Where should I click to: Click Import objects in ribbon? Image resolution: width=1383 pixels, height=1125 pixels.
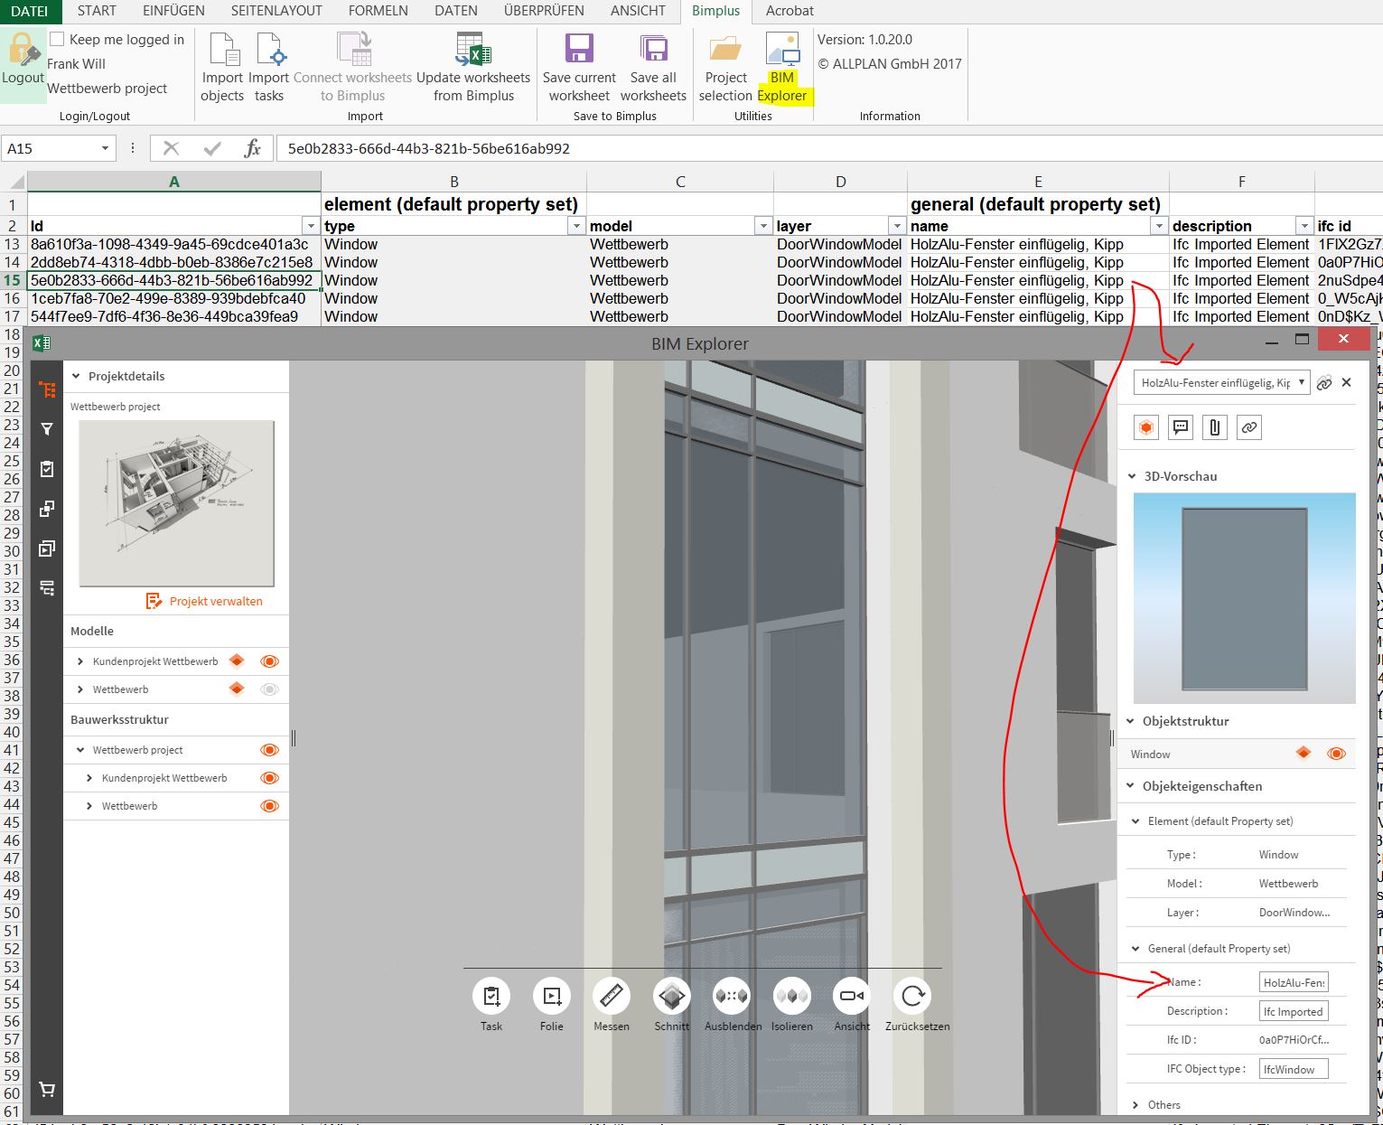pyautogui.click(x=222, y=69)
